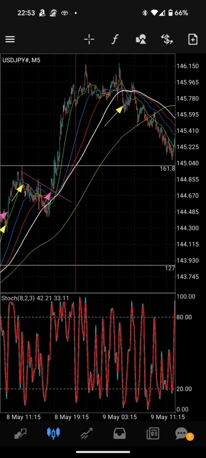Tap the 161.8 Fibonacci level label
This screenshot has height=458, width=206.
167,169
